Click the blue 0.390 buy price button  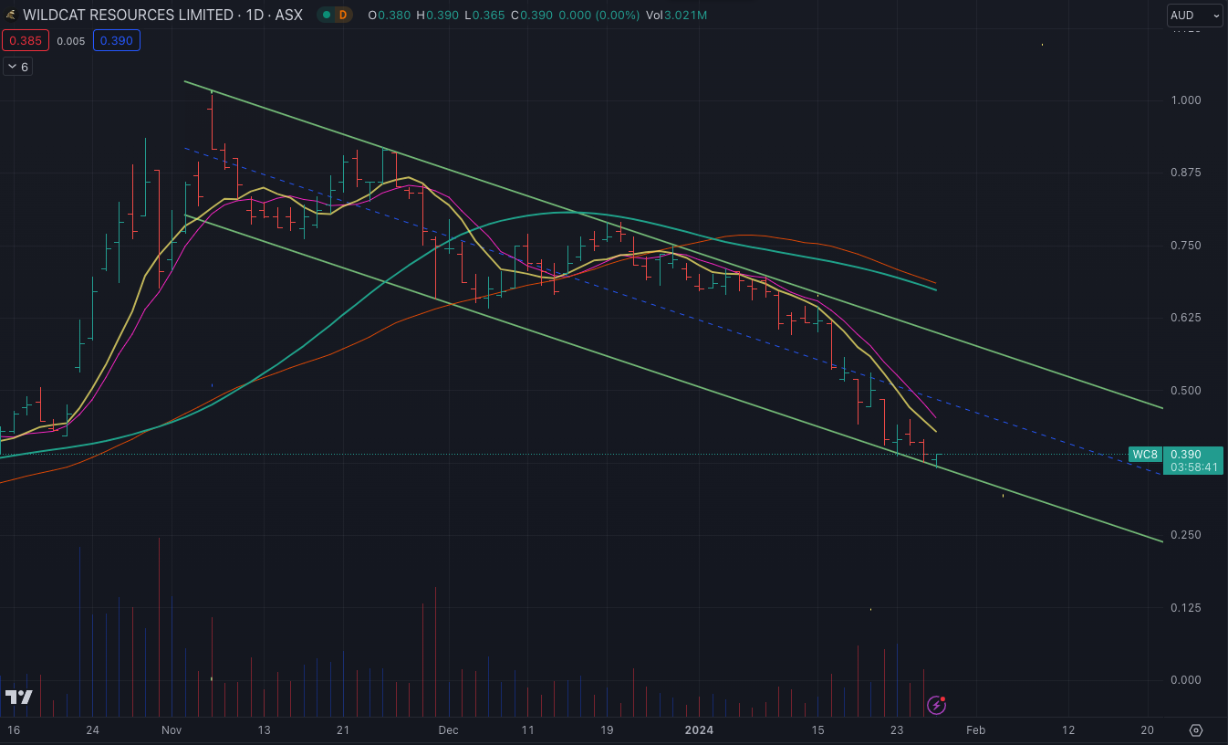(x=117, y=40)
